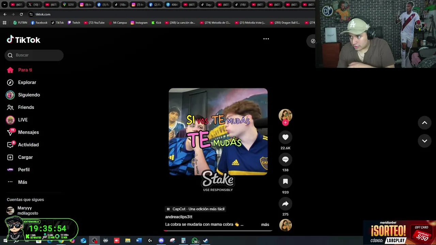The image size is (436, 245).
Task: Open the three-dot video options menu
Action: point(266,39)
